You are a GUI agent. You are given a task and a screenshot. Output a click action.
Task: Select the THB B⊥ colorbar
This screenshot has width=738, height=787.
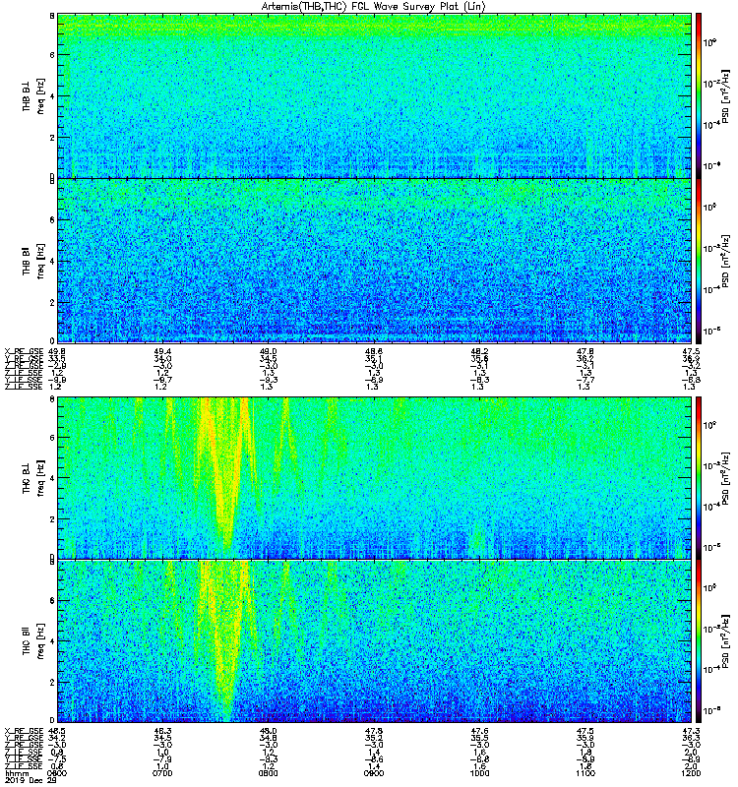point(699,95)
